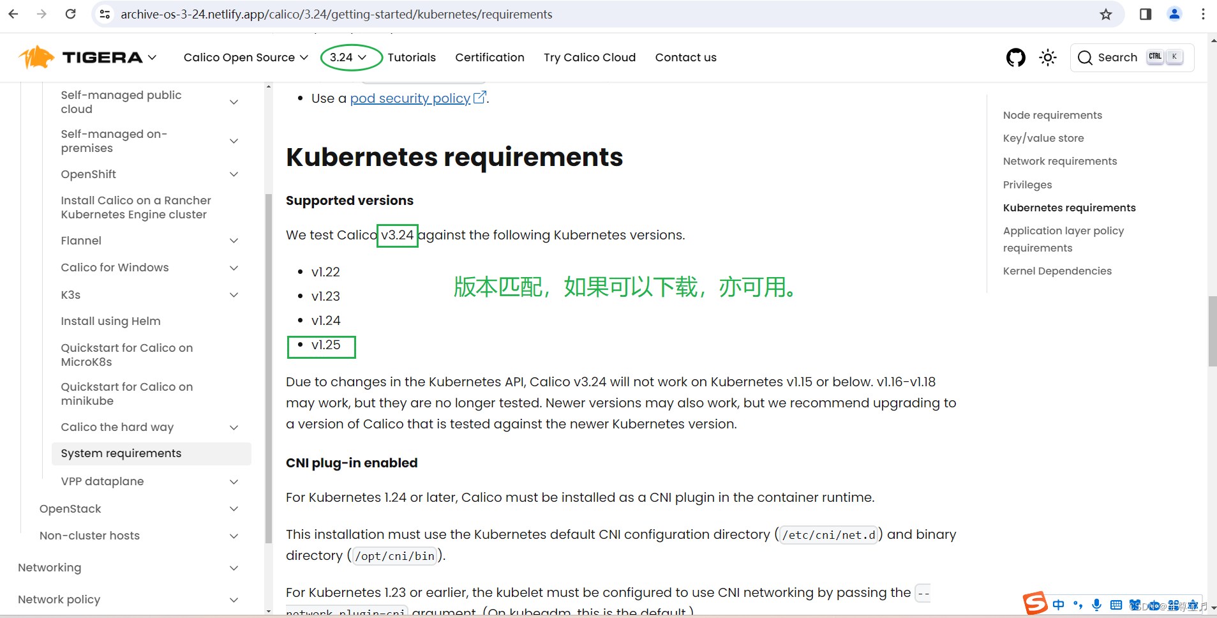Click the v1.22 version list item

pyautogui.click(x=325, y=272)
